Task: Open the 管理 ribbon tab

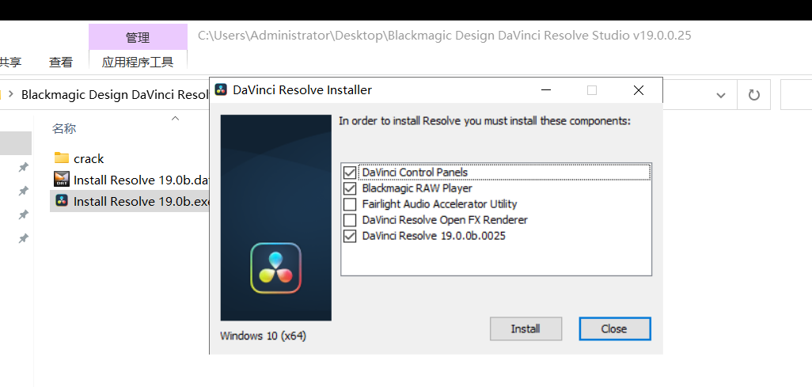Action: [x=138, y=37]
